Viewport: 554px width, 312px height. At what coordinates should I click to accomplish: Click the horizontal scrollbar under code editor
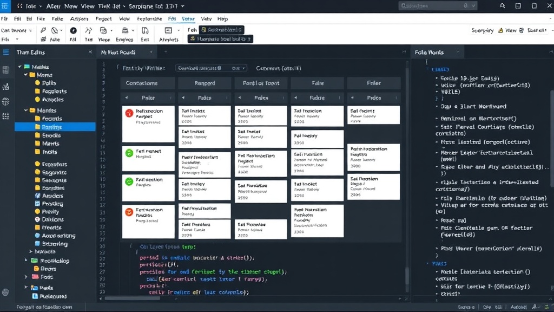133,298
